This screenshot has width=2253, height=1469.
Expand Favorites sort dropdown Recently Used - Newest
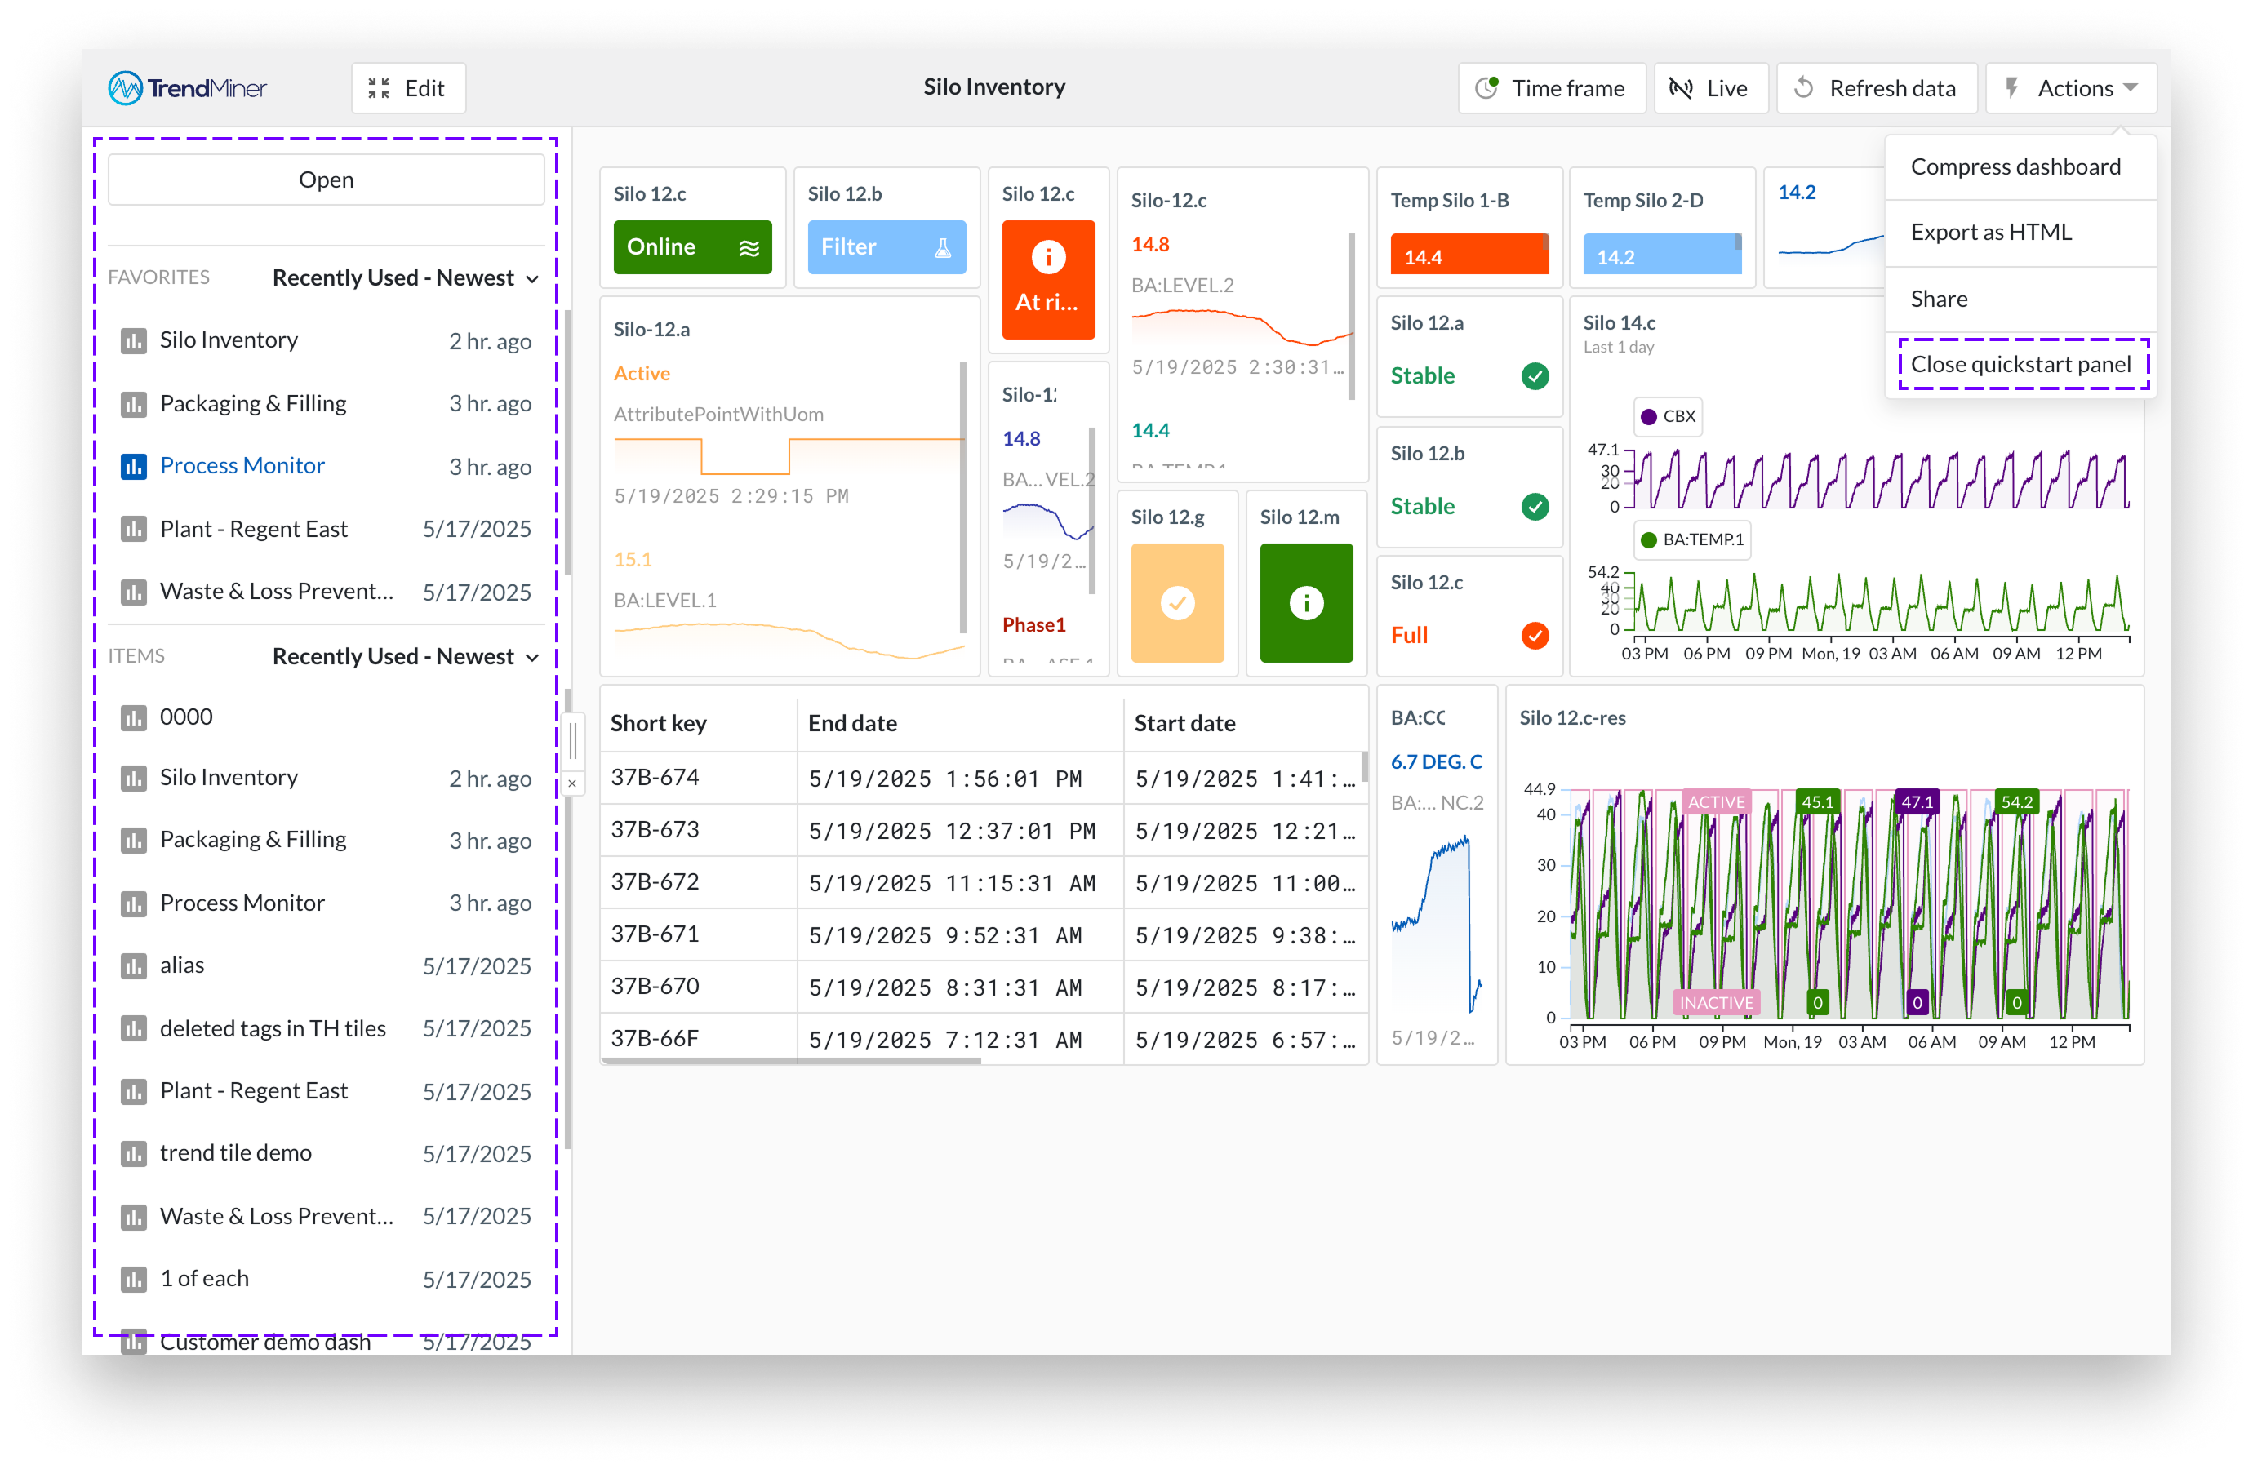[405, 277]
